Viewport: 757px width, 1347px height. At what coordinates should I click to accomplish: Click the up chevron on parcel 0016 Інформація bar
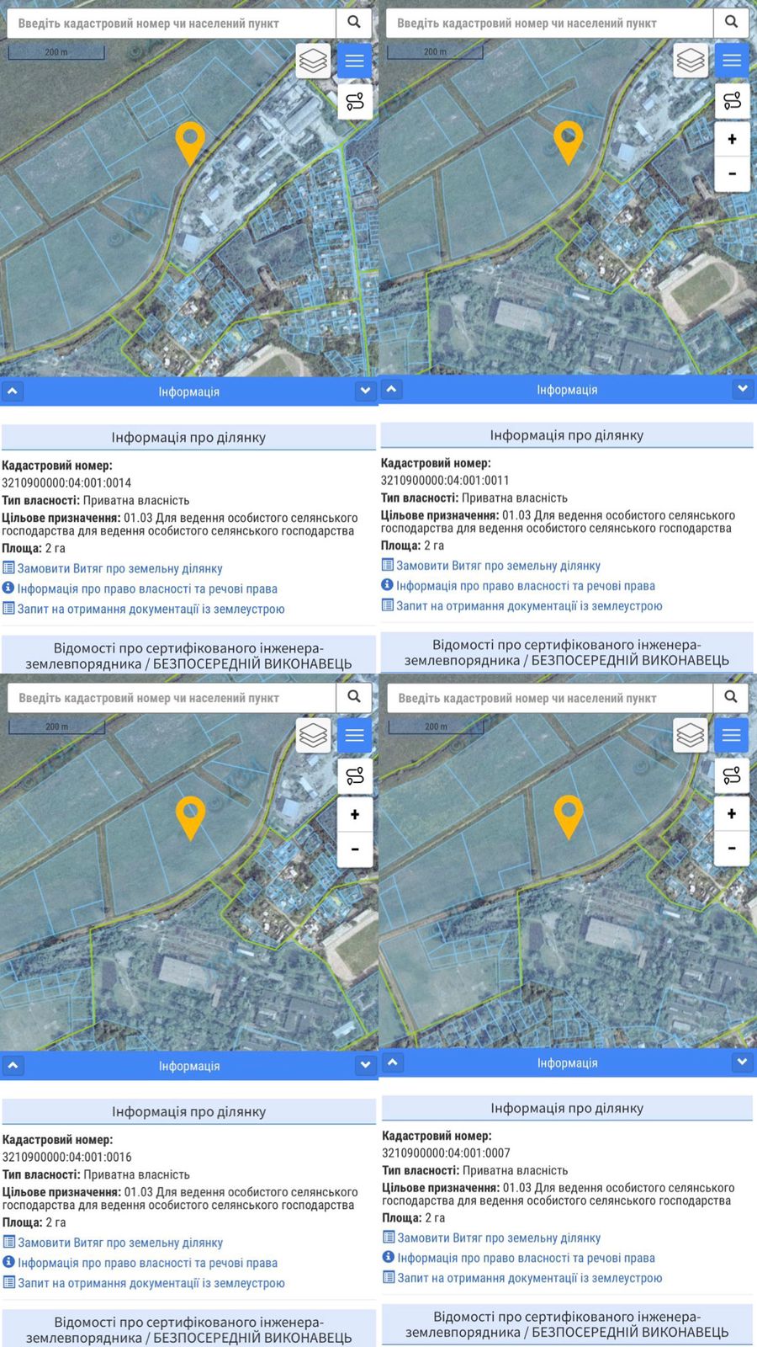[13, 1066]
